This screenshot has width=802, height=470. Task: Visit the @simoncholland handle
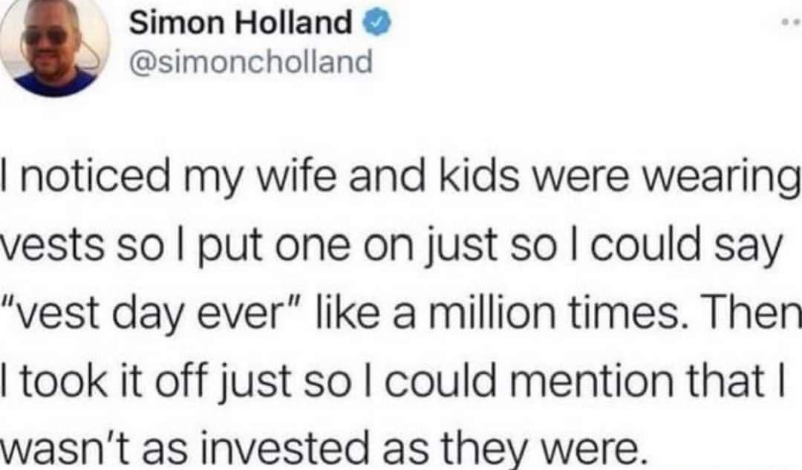pyautogui.click(x=251, y=62)
